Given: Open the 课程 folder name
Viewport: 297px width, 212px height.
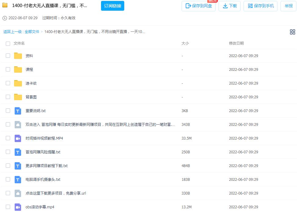Looking at the screenshot, I should click(29, 69).
